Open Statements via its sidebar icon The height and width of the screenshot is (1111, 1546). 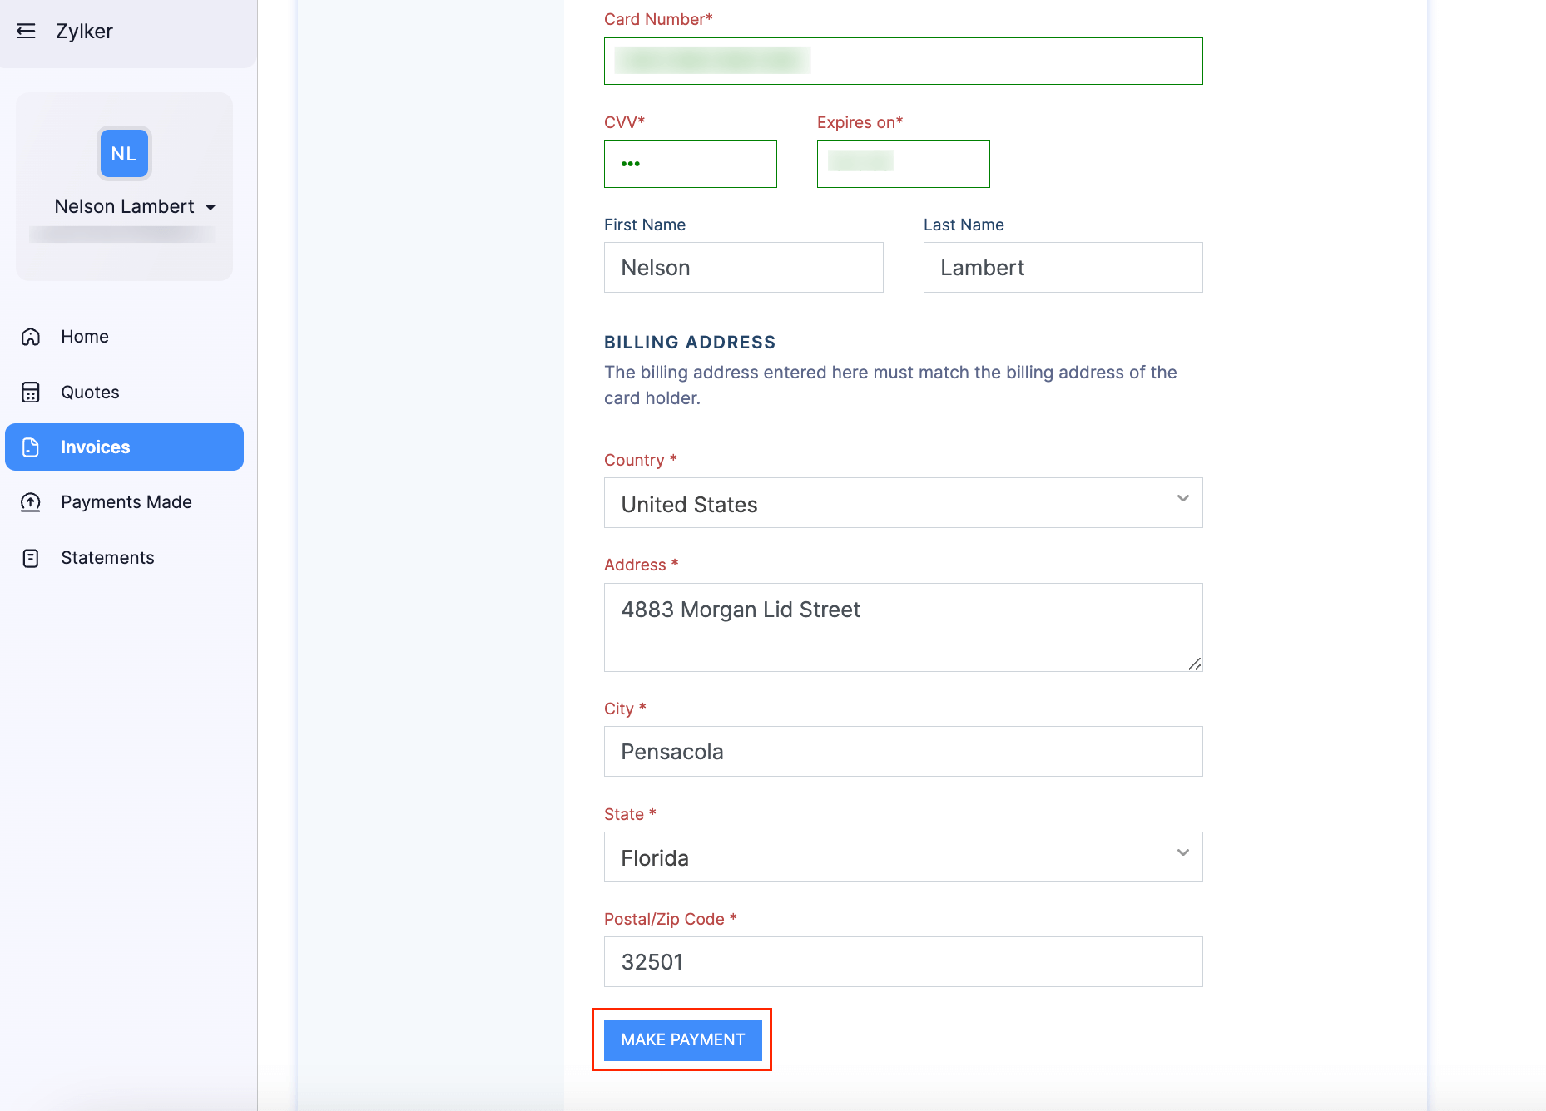(x=30, y=557)
